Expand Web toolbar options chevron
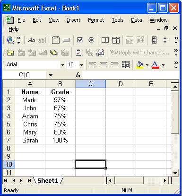 19,40
